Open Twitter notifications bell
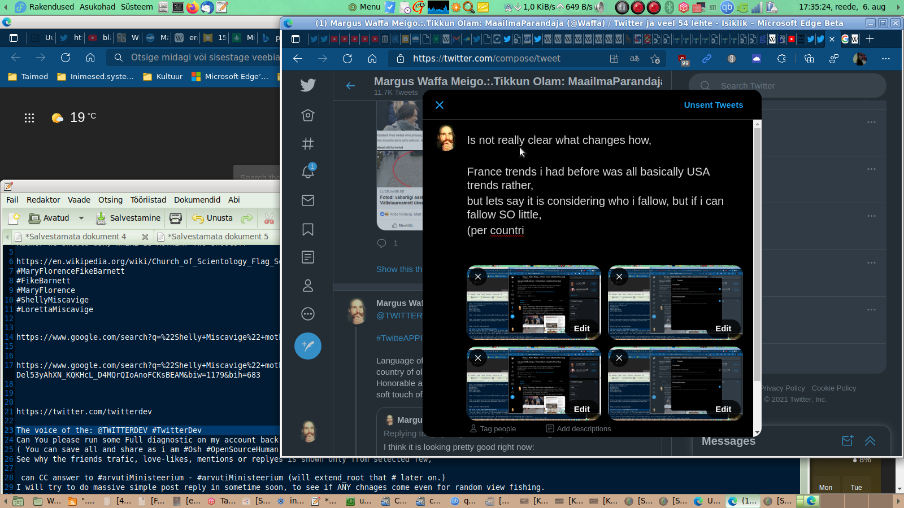Screen dimensions: 904x508 [x=308, y=172]
